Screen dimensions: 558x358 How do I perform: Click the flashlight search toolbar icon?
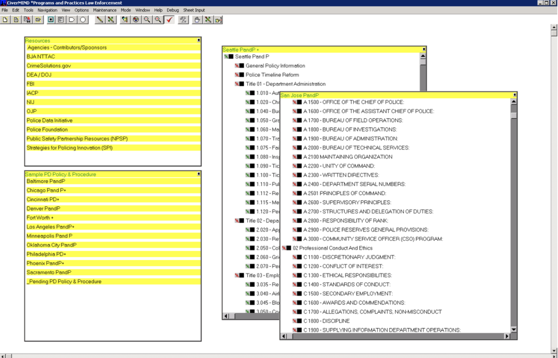tap(124, 20)
